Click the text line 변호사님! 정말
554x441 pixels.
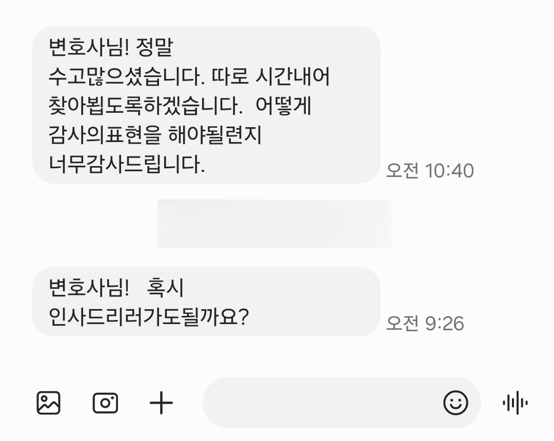[x=111, y=47]
